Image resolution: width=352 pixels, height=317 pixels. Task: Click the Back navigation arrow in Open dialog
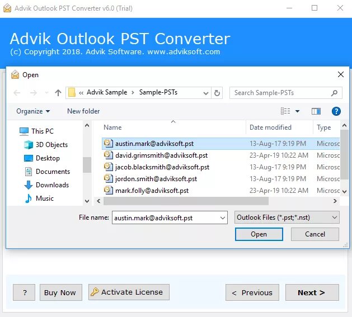(x=17, y=93)
